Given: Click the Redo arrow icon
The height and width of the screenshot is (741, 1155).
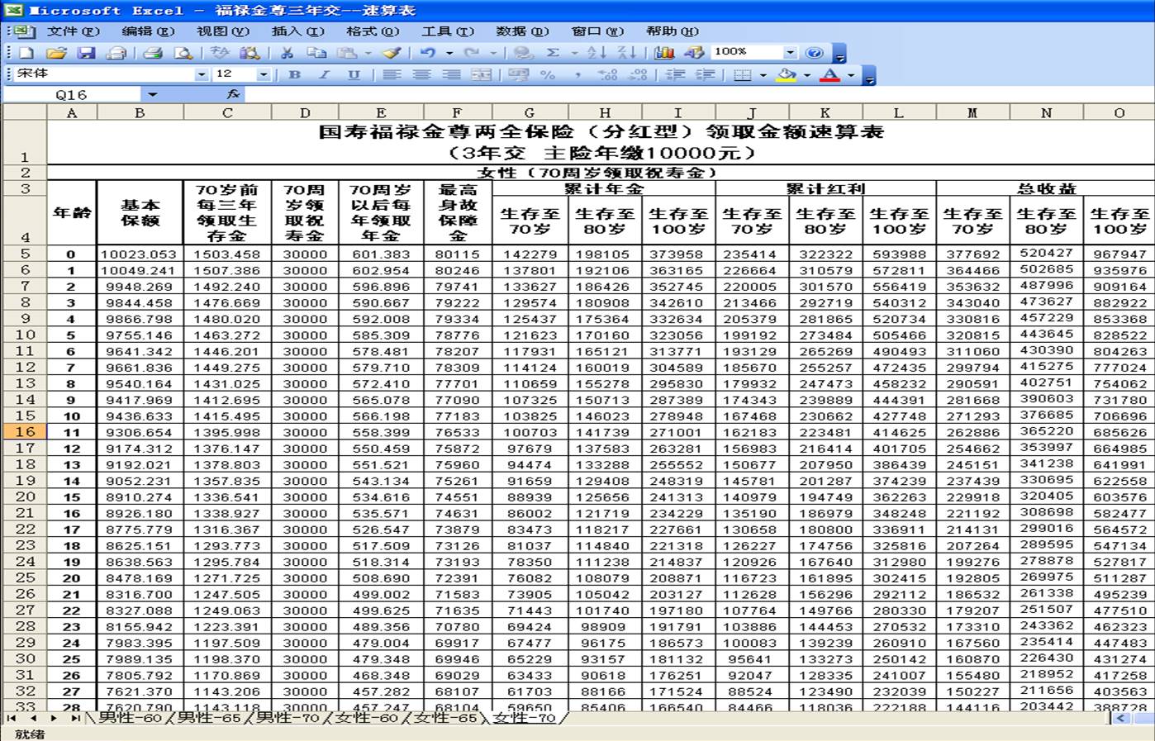Looking at the screenshot, I should pyautogui.click(x=472, y=53).
